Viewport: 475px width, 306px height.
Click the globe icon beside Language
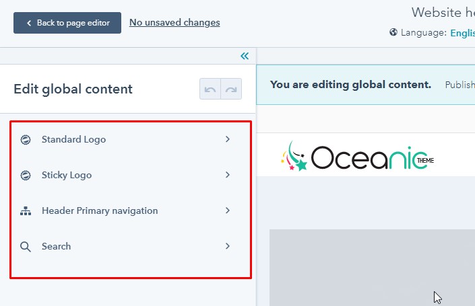click(x=393, y=32)
